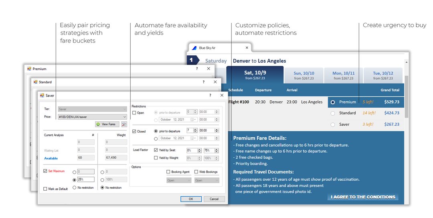Open the Booking Agent Open dropdown
This screenshot has height=218, width=433.
coord(179,180)
